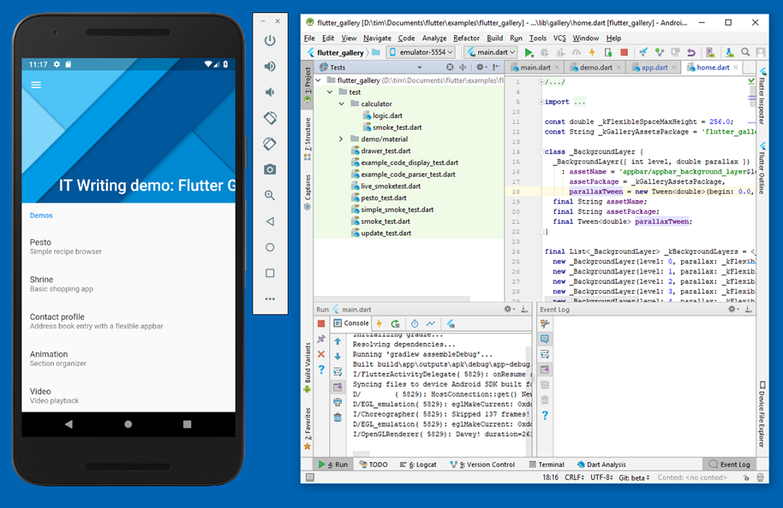Open the Shrine demo in the phone app

128,284
